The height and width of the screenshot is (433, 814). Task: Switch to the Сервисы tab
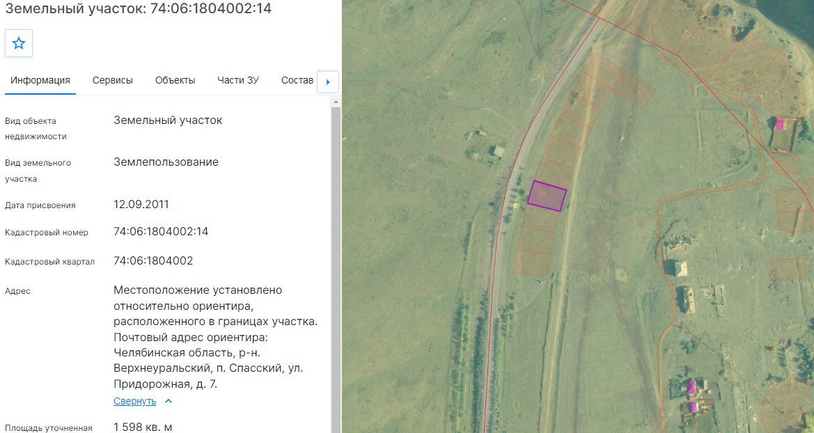[x=113, y=81]
